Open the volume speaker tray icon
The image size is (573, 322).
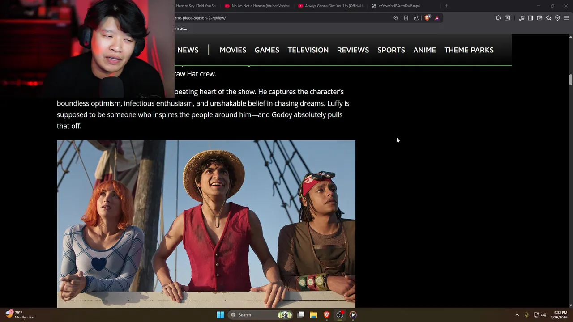click(543, 315)
